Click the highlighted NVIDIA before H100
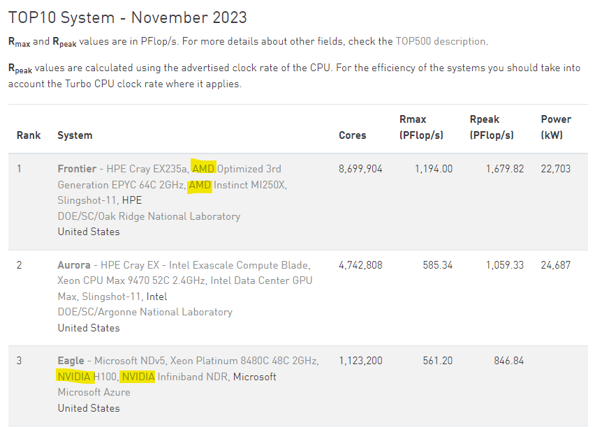Image resolution: width=595 pixels, height=427 pixels. coord(74,377)
